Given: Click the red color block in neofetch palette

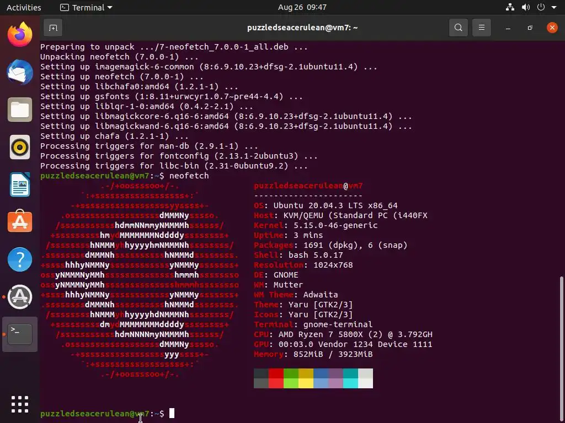Looking at the screenshot, I should click(276, 378).
